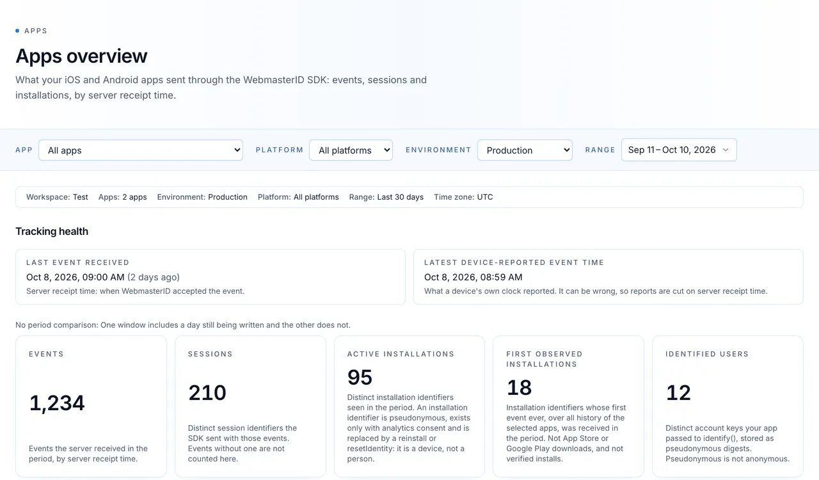This screenshot has height=480, width=819.
Task: Click the Apps overview heading
Action: [x=81, y=56]
